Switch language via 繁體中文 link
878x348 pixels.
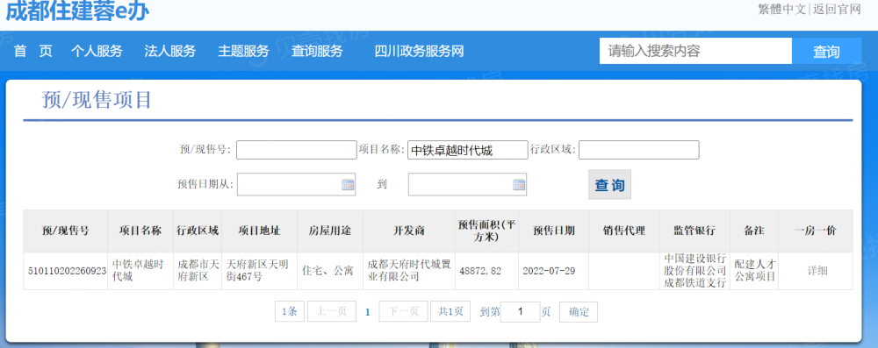click(781, 9)
